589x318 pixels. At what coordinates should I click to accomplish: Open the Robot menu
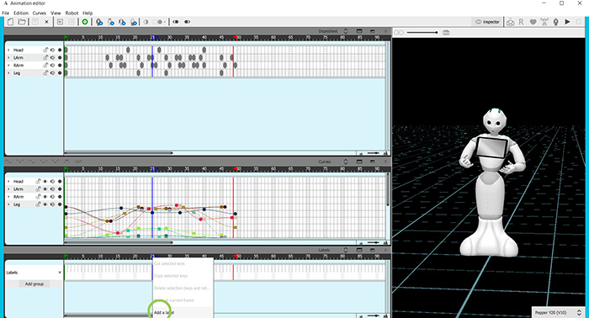coord(72,13)
